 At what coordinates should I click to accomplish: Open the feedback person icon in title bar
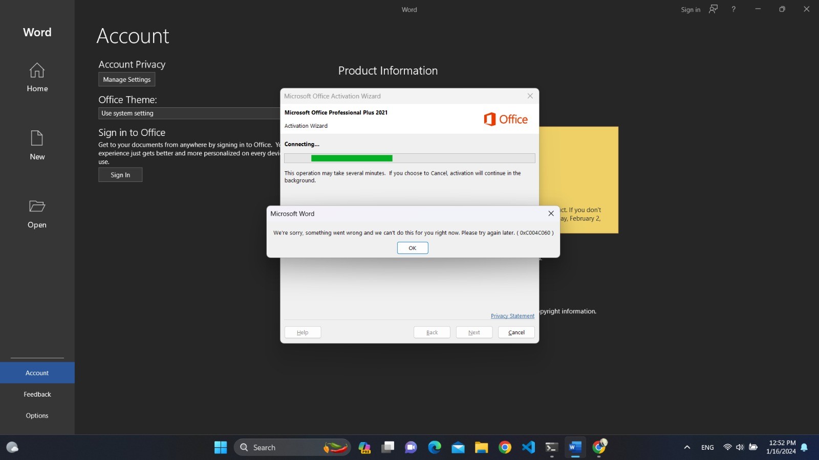click(x=714, y=9)
